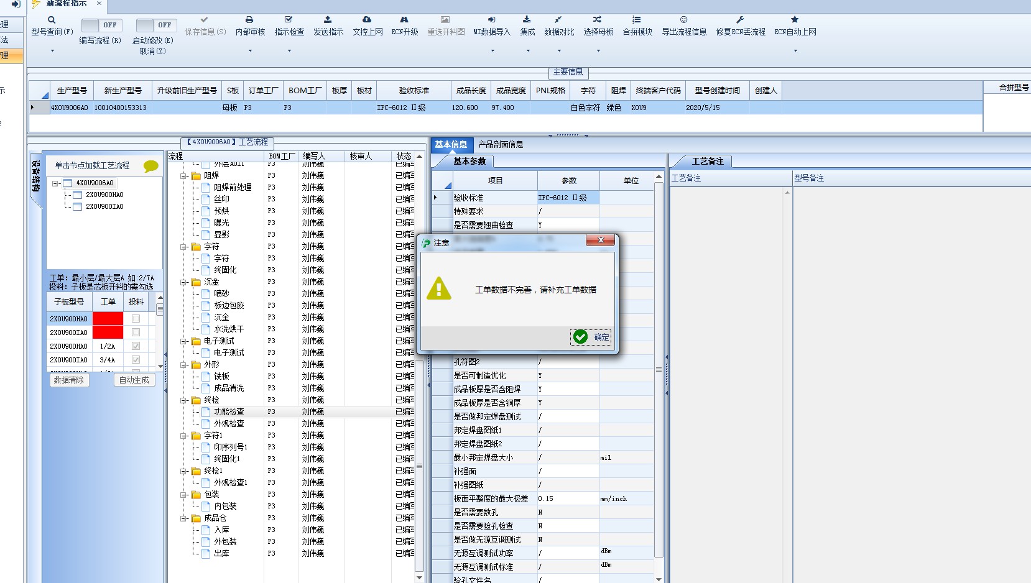The image size is (1031, 583).
Task: Click the 内部审核 printer icon
Action: click(249, 20)
